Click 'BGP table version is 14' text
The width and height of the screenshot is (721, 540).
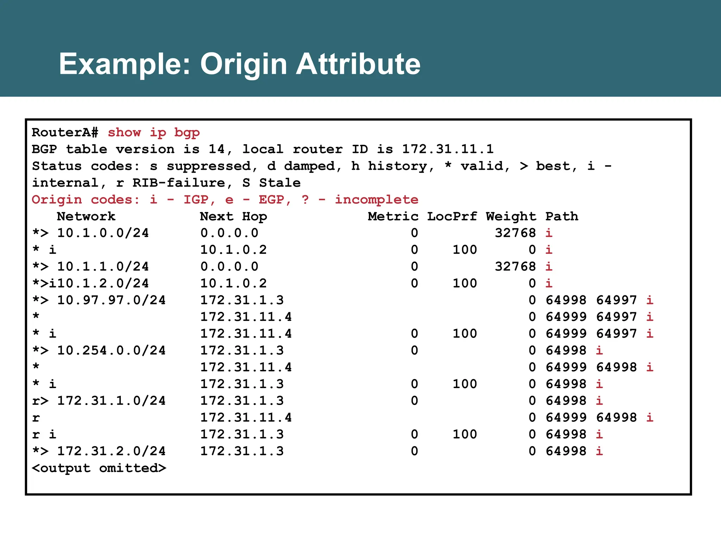click(128, 149)
